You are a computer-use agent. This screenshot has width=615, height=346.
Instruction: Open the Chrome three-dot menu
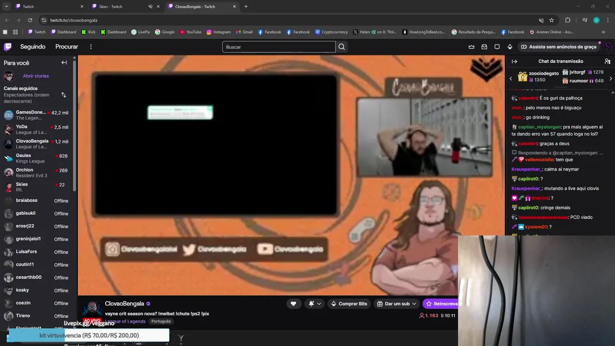coord(607,20)
